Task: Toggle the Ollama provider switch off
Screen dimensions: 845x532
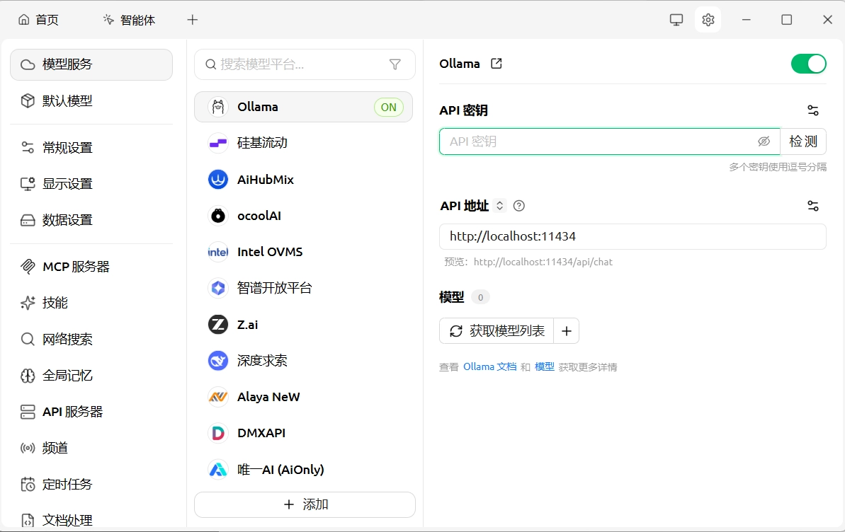Action: point(808,64)
